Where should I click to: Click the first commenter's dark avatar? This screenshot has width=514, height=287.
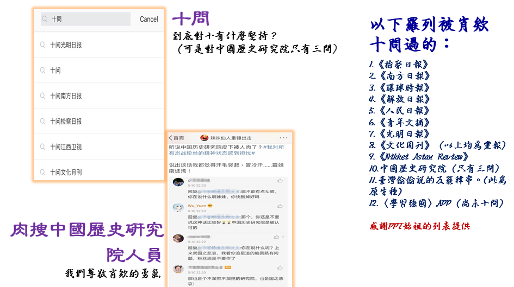click(x=178, y=182)
